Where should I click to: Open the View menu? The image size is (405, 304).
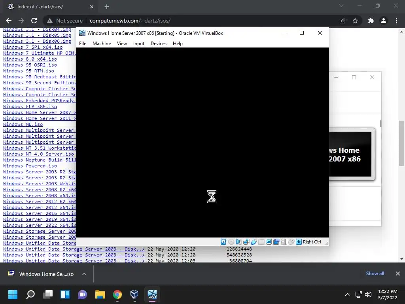tap(122, 44)
